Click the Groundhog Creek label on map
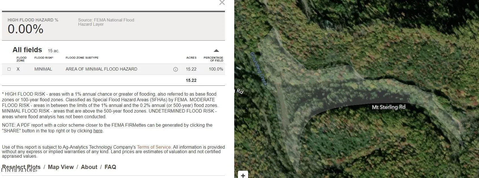The width and height of the screenshot is (479, 178). point(258,69)
